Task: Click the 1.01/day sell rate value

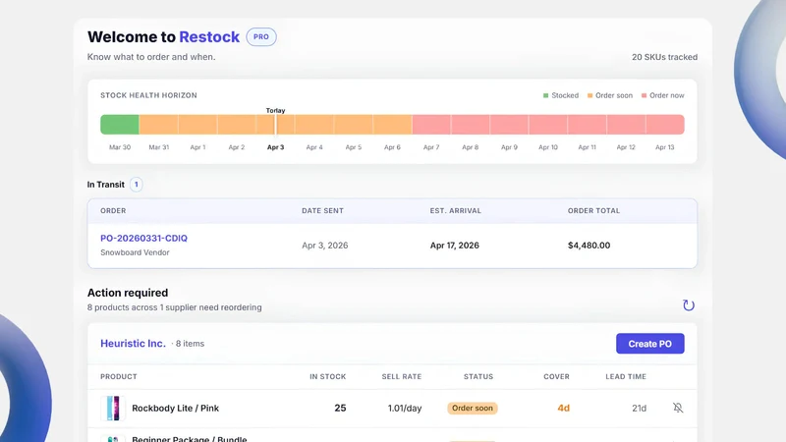Action: [x=405, y=409]
